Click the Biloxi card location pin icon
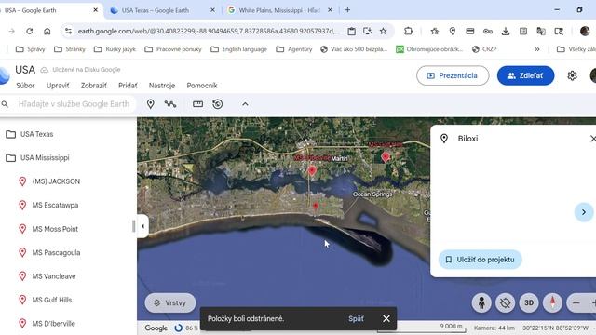This screenshot has width=596, height=335. coord(444,139)
